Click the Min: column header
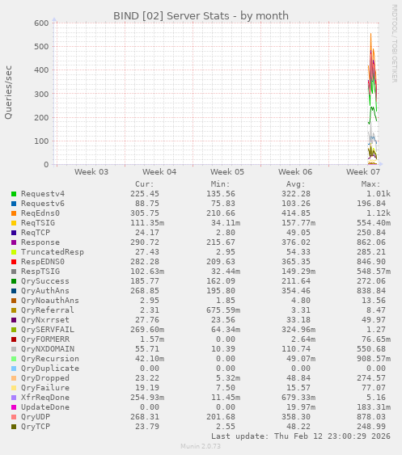The image size is (402, 455). pos(220,184)
